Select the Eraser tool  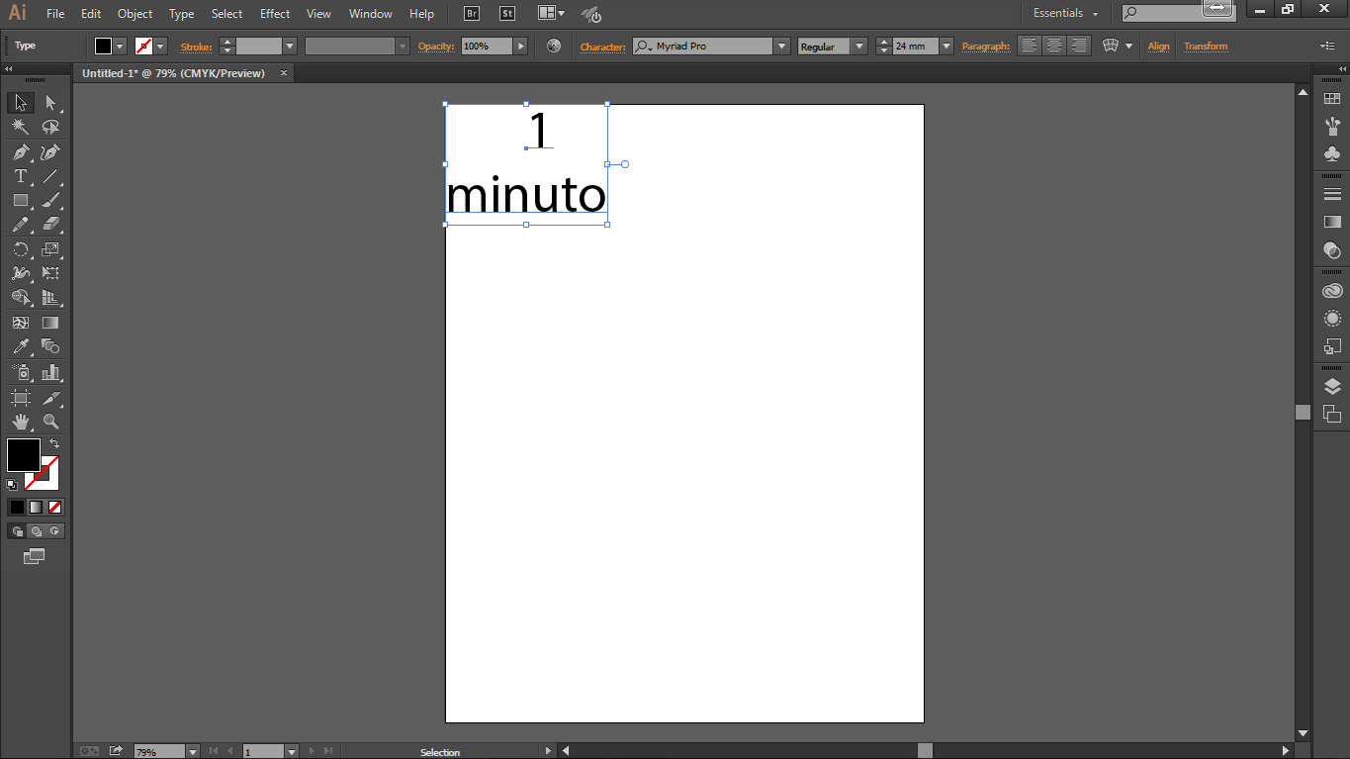click(x=51, y=225)
